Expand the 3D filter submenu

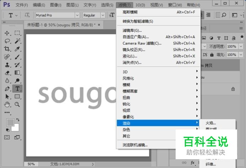point(158,72)
